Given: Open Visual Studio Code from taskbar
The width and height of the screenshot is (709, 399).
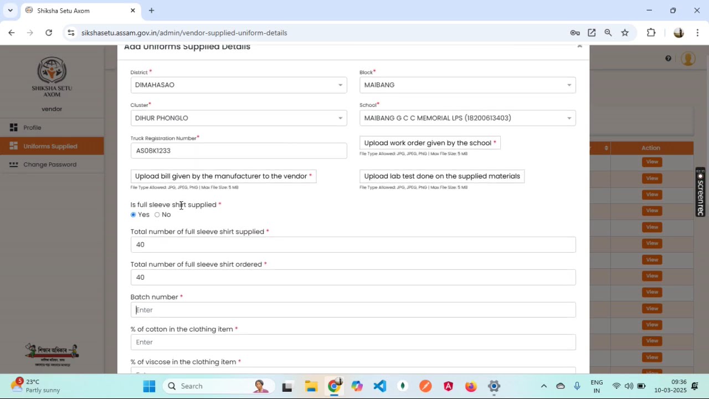Looking at the screenshot, I should [x=380, y=386].
